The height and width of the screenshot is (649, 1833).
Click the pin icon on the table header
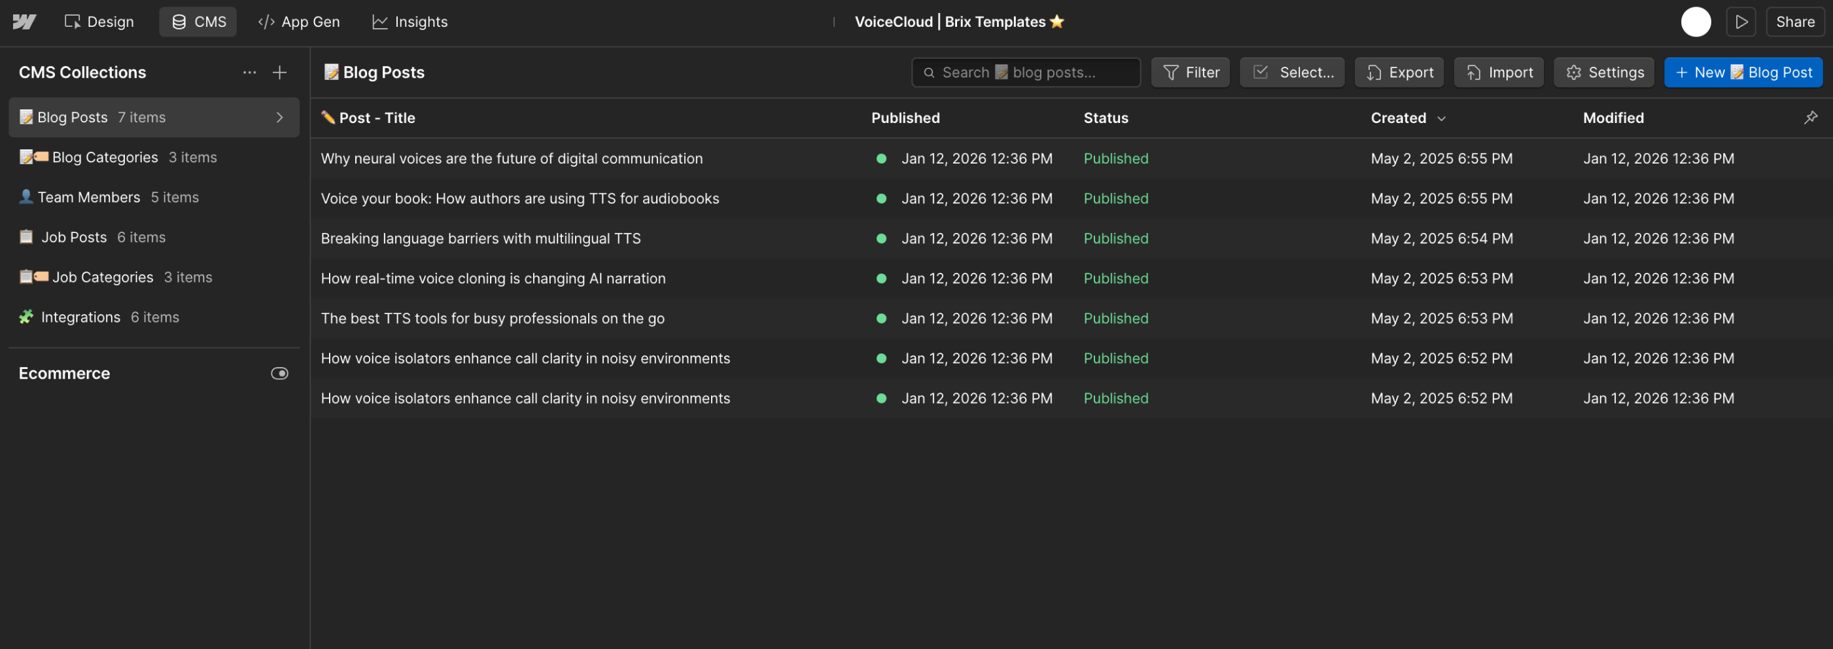click(1811, 117)
